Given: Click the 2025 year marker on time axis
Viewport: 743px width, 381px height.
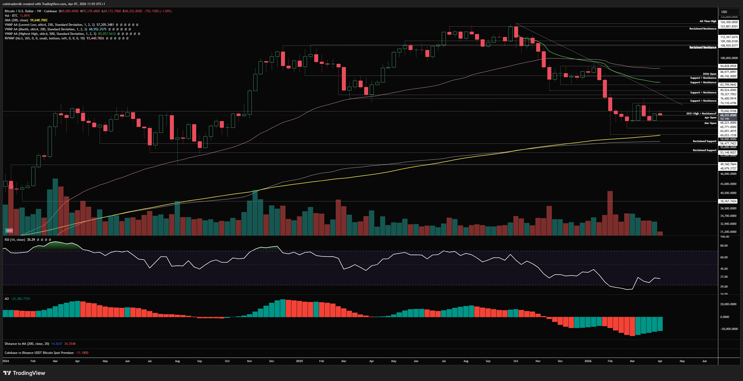Looking at the screenshot, I should click(299, 361).
